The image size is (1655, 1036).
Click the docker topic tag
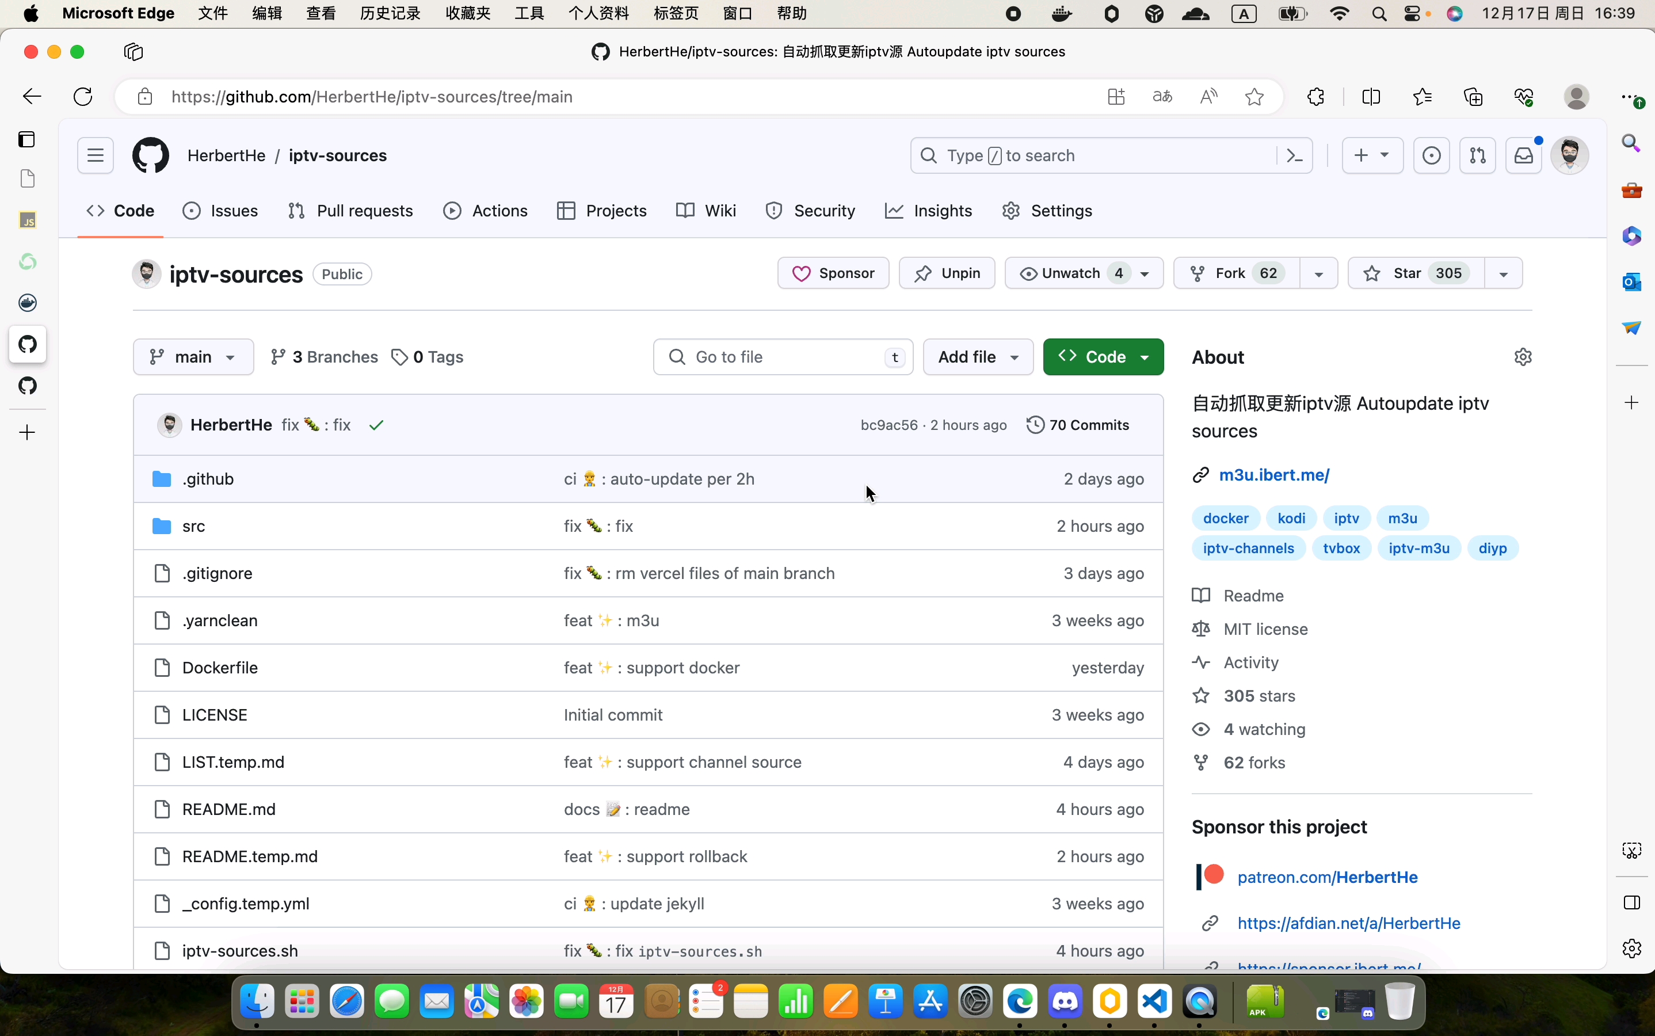[1226, 518]
